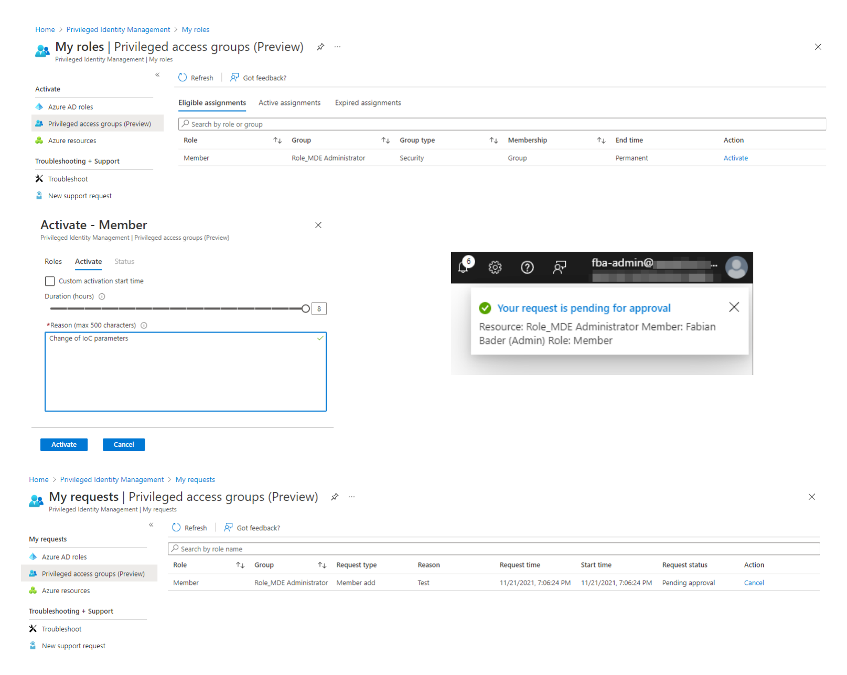Click the account avatar in the top right
This screenshot has height=675, width=847.
[x=736, y=267]
